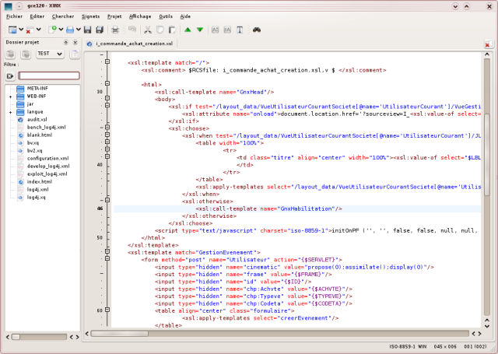This screenshot has width=498, height=354.
Task: Click the clipboard icon beside the TEST dropdown
Action: click(75, 54)
